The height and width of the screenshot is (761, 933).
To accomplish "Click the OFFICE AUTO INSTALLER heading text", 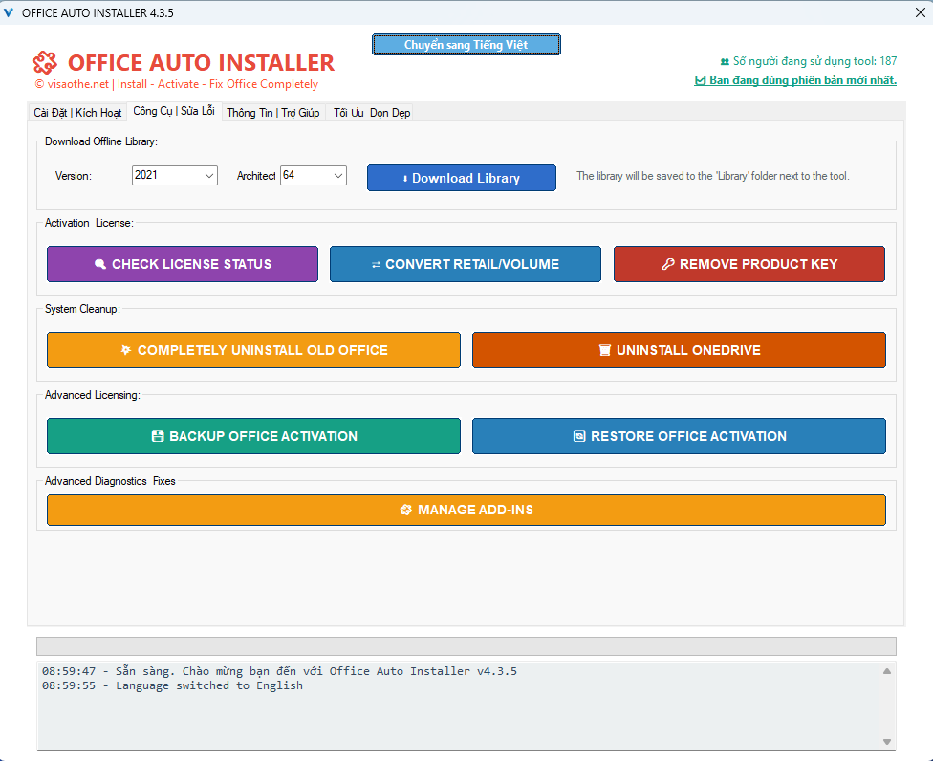I will tap(201, 62).
